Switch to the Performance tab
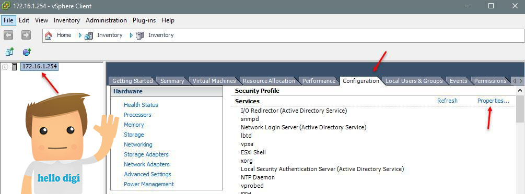Image resolution: width=525 pixels, height=194 pixels. (x=319, y=81)
